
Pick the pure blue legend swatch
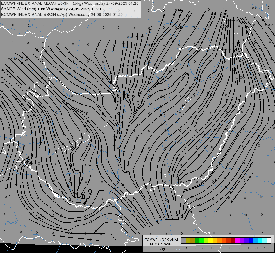251,240
